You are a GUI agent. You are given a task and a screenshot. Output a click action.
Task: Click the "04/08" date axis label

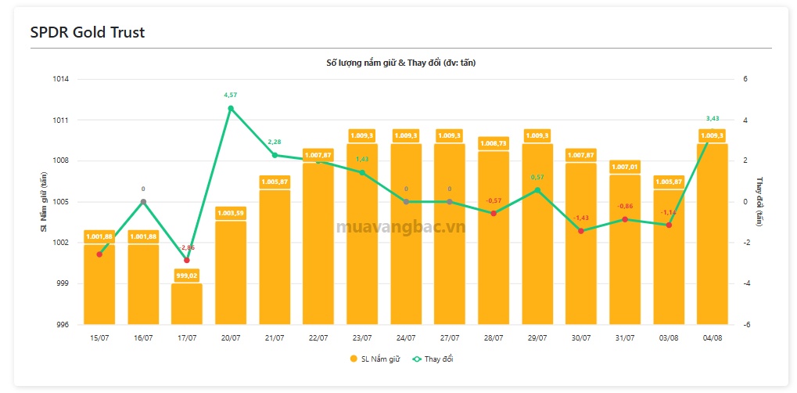click(712, 337)
